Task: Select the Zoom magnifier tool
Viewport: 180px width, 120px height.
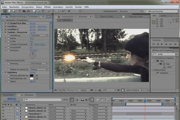Action: click(14, 11)
